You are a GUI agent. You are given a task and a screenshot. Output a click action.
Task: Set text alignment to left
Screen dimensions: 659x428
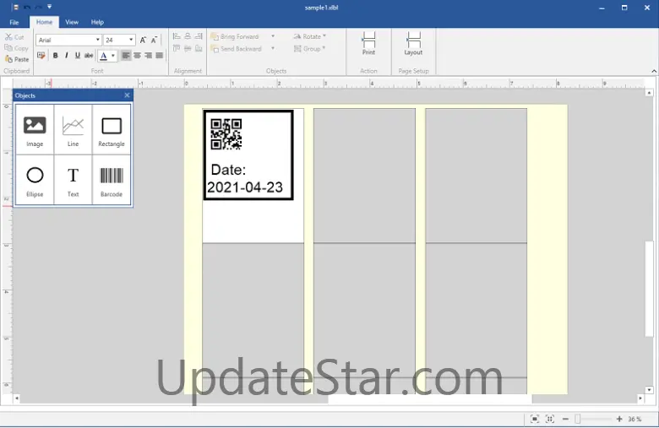coord(126,56)
